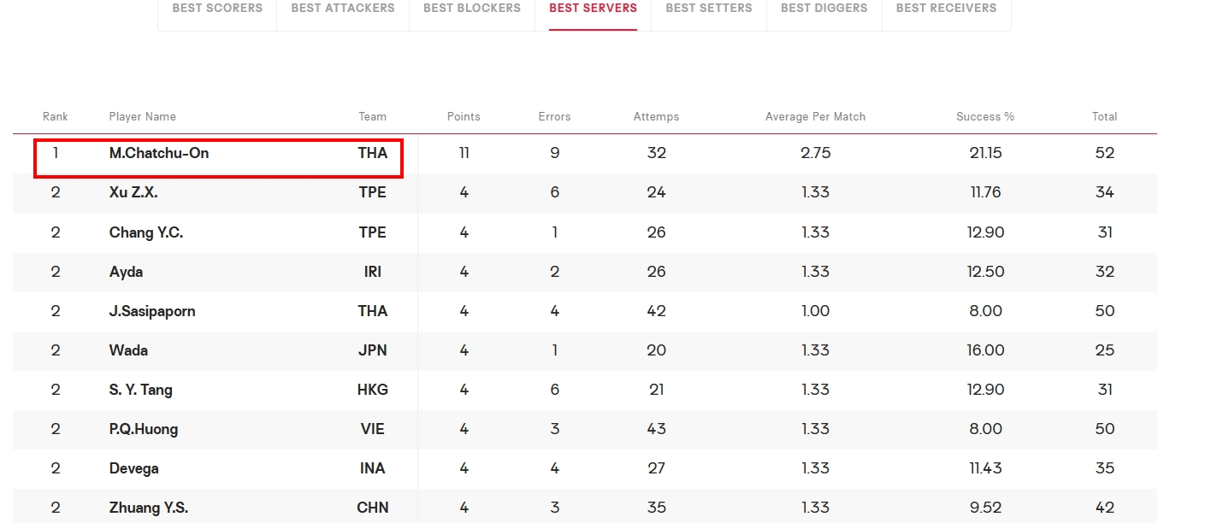
Task: Select player J.Sasipaporn
Action: (152, 310)
